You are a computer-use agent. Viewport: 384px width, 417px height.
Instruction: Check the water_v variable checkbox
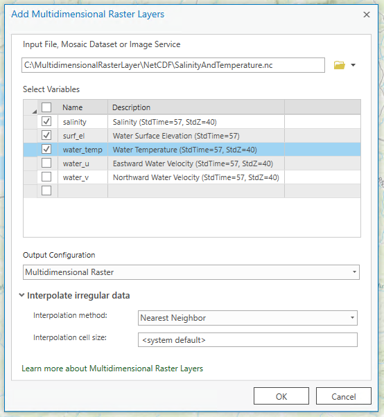coord(46,177)
